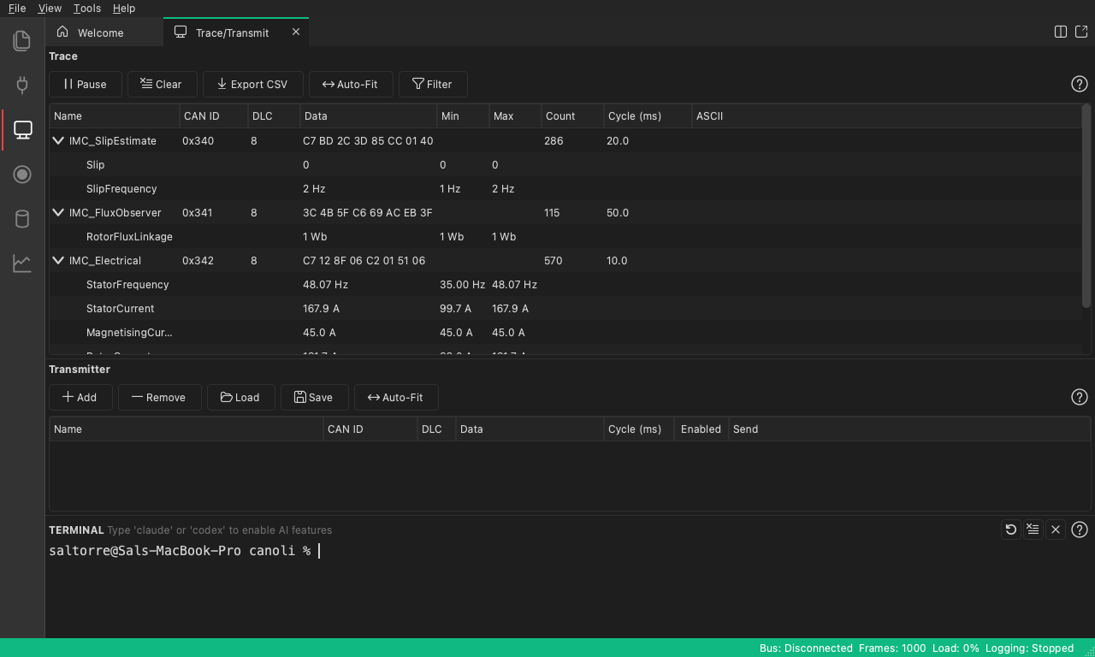Select the RotorFluxLinkage signal row

565,236
